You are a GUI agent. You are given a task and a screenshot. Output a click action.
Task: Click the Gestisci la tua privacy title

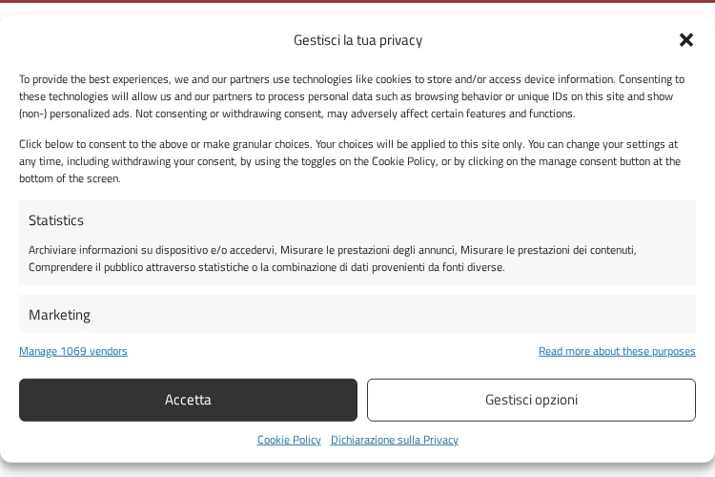click(357, 40)
